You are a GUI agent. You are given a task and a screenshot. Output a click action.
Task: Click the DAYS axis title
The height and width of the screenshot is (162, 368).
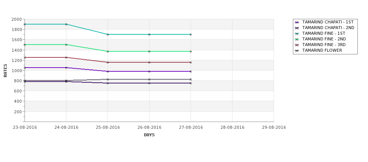(x=149, y=135)
